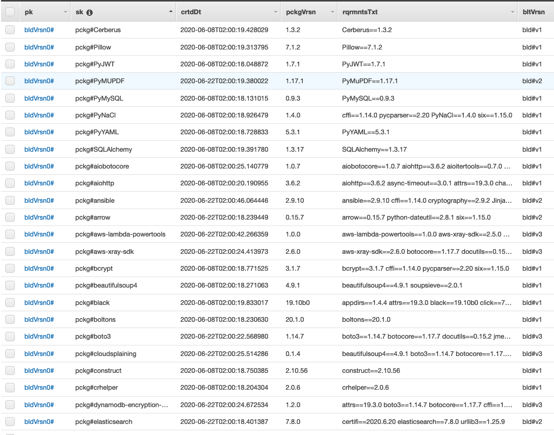
Task: Mark the pckg#PyNaCl row checkbox
Action: (x=10, y=115)
